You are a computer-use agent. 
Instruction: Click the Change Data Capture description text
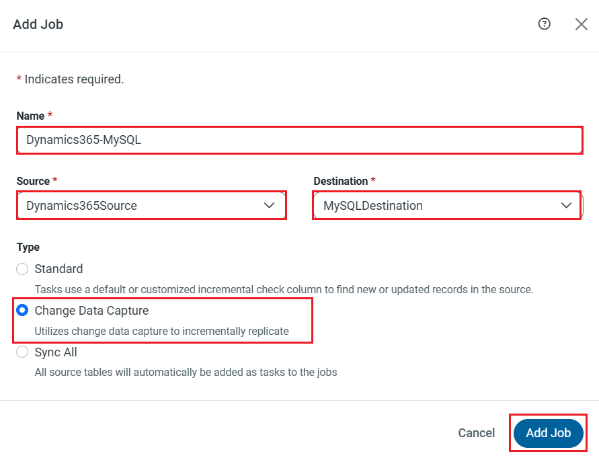pyautogui.click(x=161, y=331)
